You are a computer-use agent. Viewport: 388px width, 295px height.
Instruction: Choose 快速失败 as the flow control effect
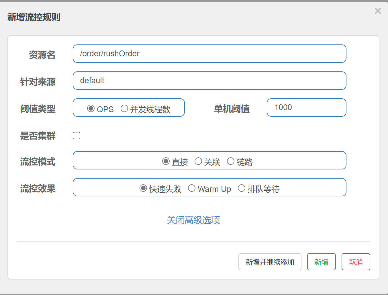(x=143, y=188)
